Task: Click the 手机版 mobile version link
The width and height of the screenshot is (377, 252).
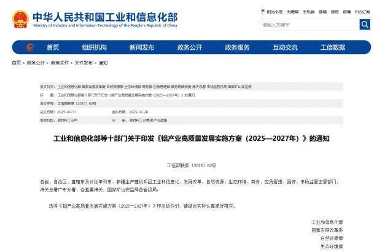Action: [308, 12]
